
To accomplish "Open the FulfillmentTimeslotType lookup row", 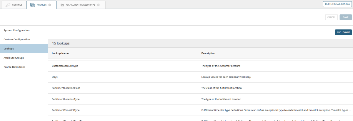I will 66,110.
